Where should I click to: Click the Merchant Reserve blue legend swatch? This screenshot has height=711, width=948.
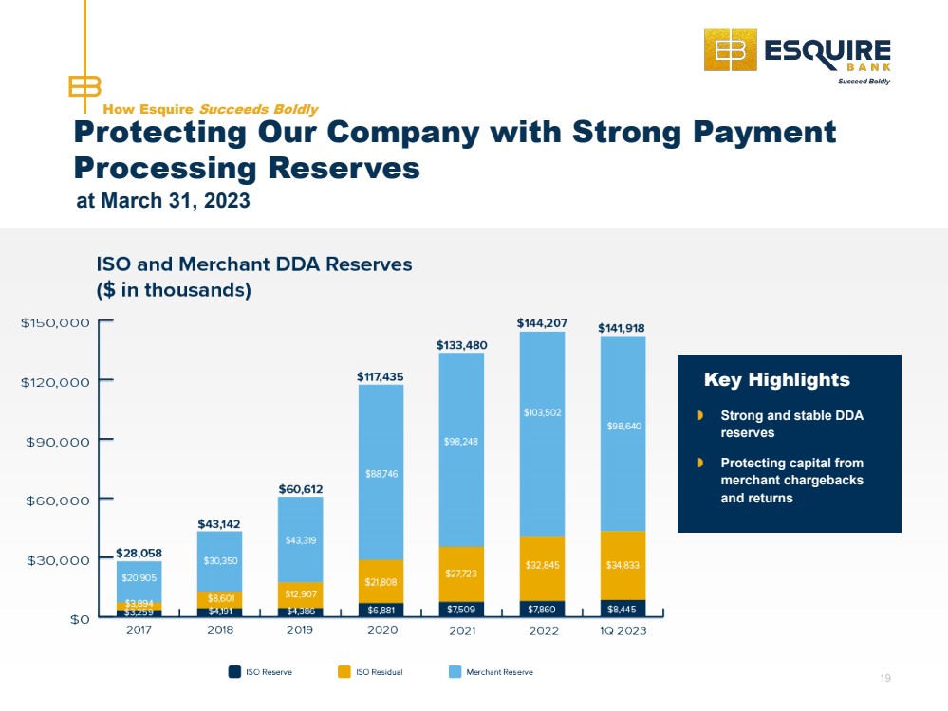point(455,672)
